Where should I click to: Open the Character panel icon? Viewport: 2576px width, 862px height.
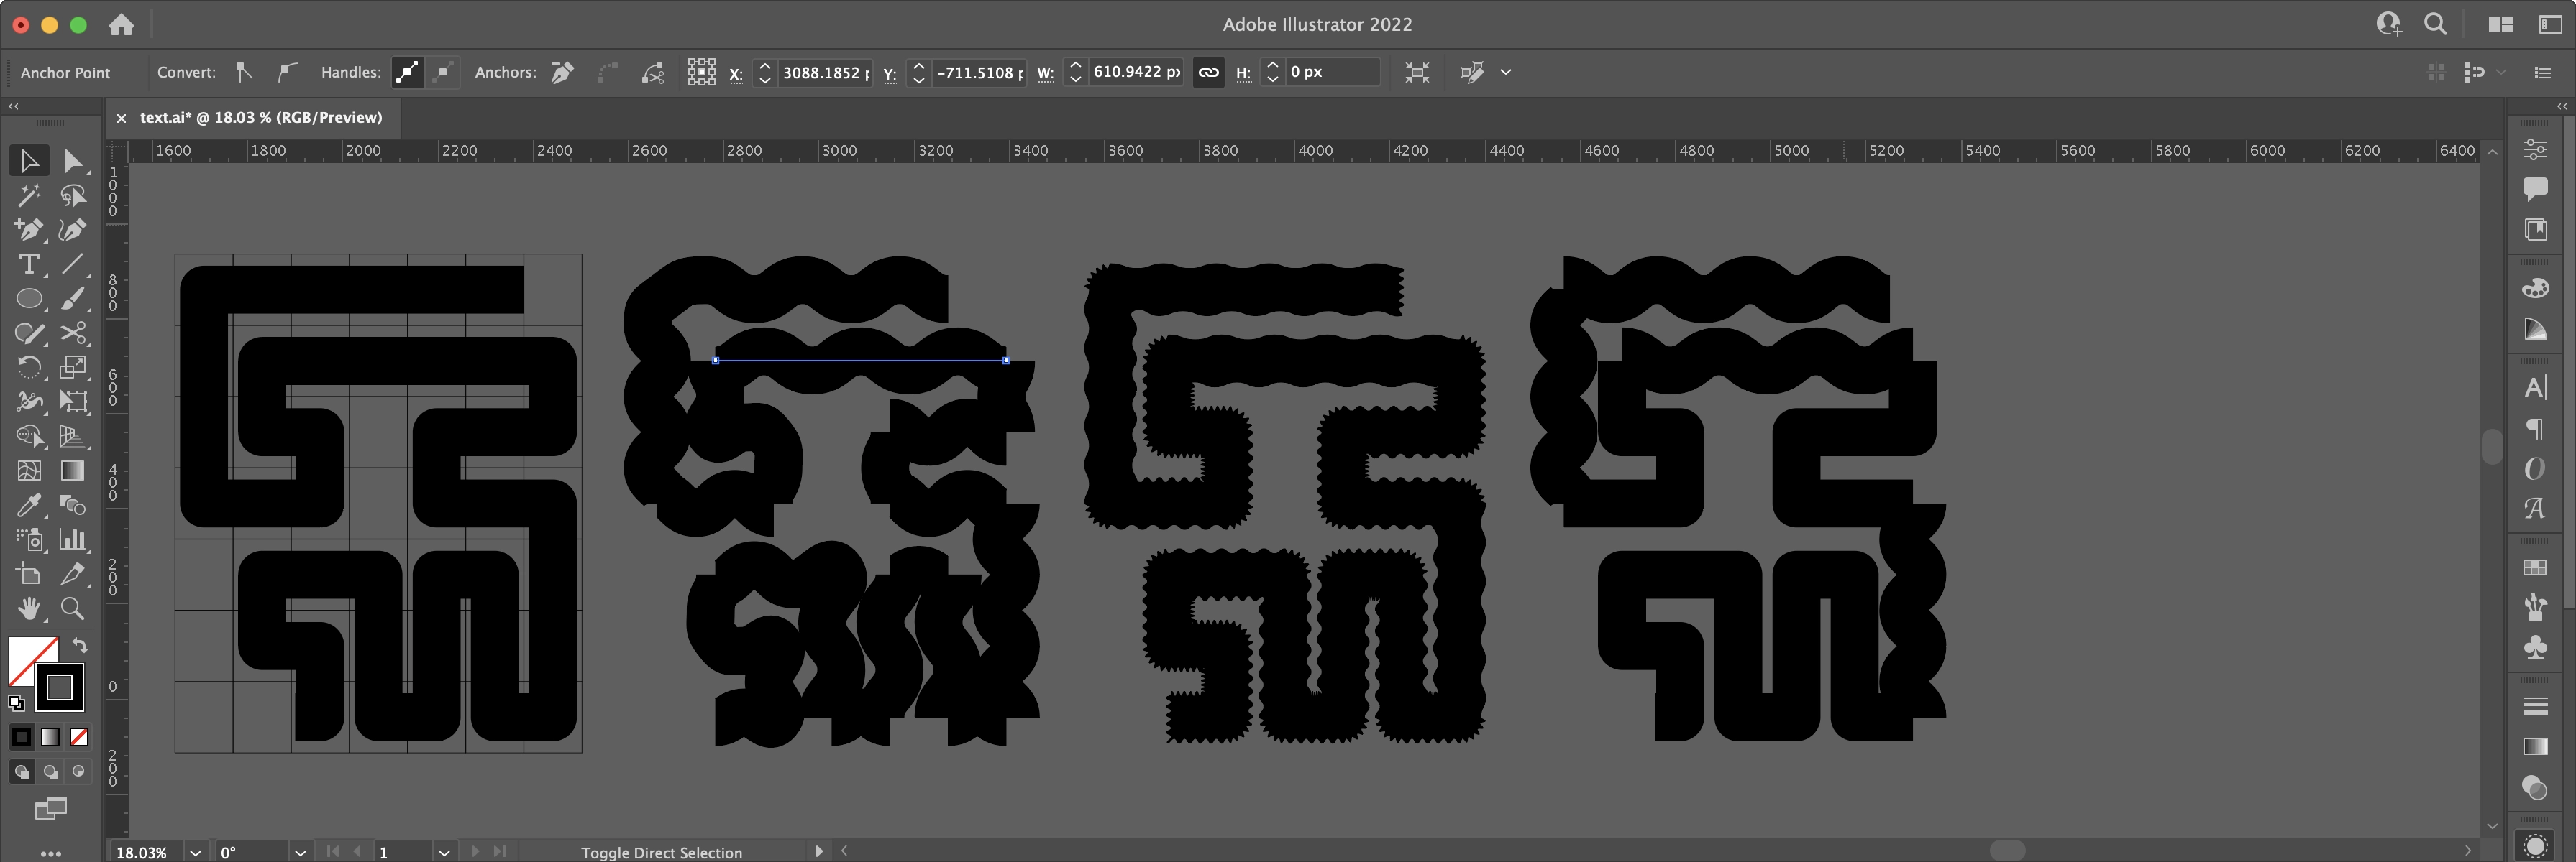(x=2535, y=388)
